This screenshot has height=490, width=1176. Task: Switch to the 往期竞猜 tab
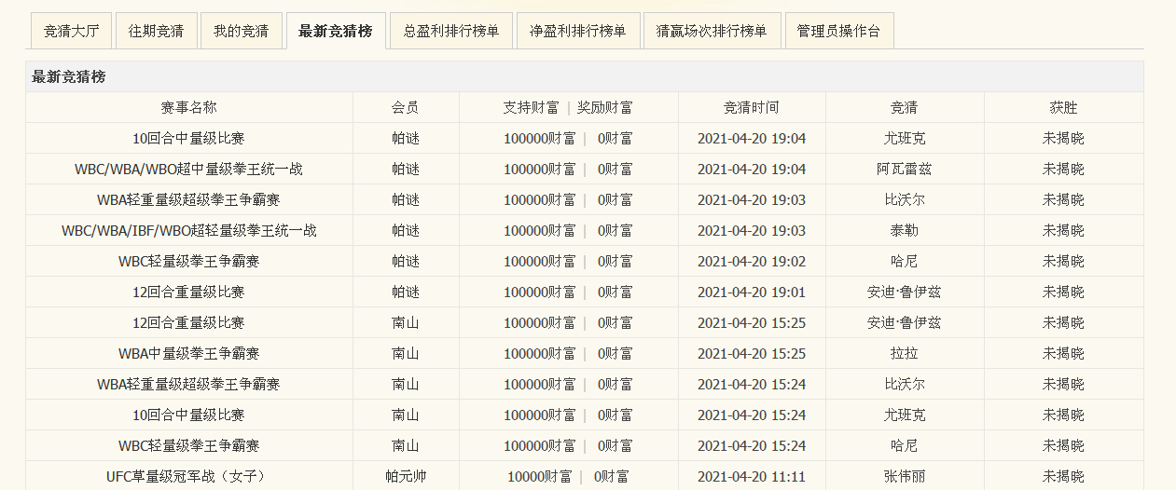(156, 31)
